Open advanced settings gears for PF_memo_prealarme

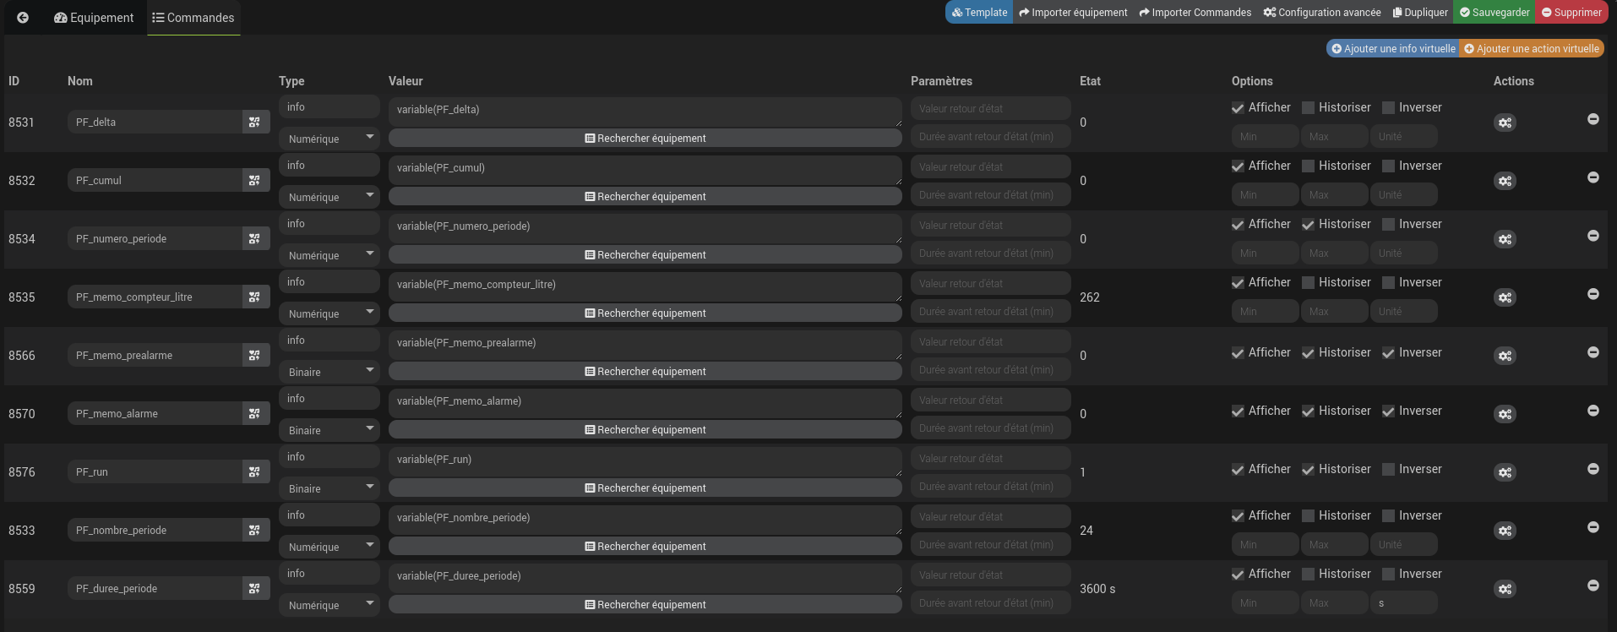[1505, 356]
